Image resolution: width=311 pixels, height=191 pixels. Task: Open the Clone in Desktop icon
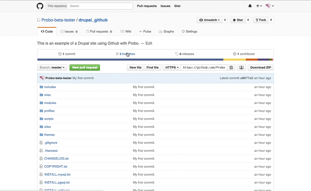tap(241, 67)
